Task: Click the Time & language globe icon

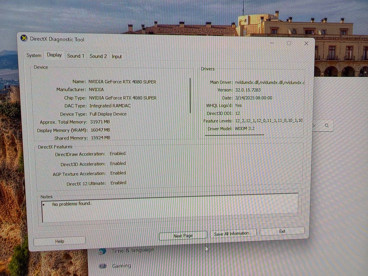Action: click(x=102, y=251)
